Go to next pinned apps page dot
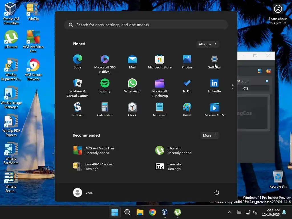The width and height of the screenshot is (292, 219). 233,89
